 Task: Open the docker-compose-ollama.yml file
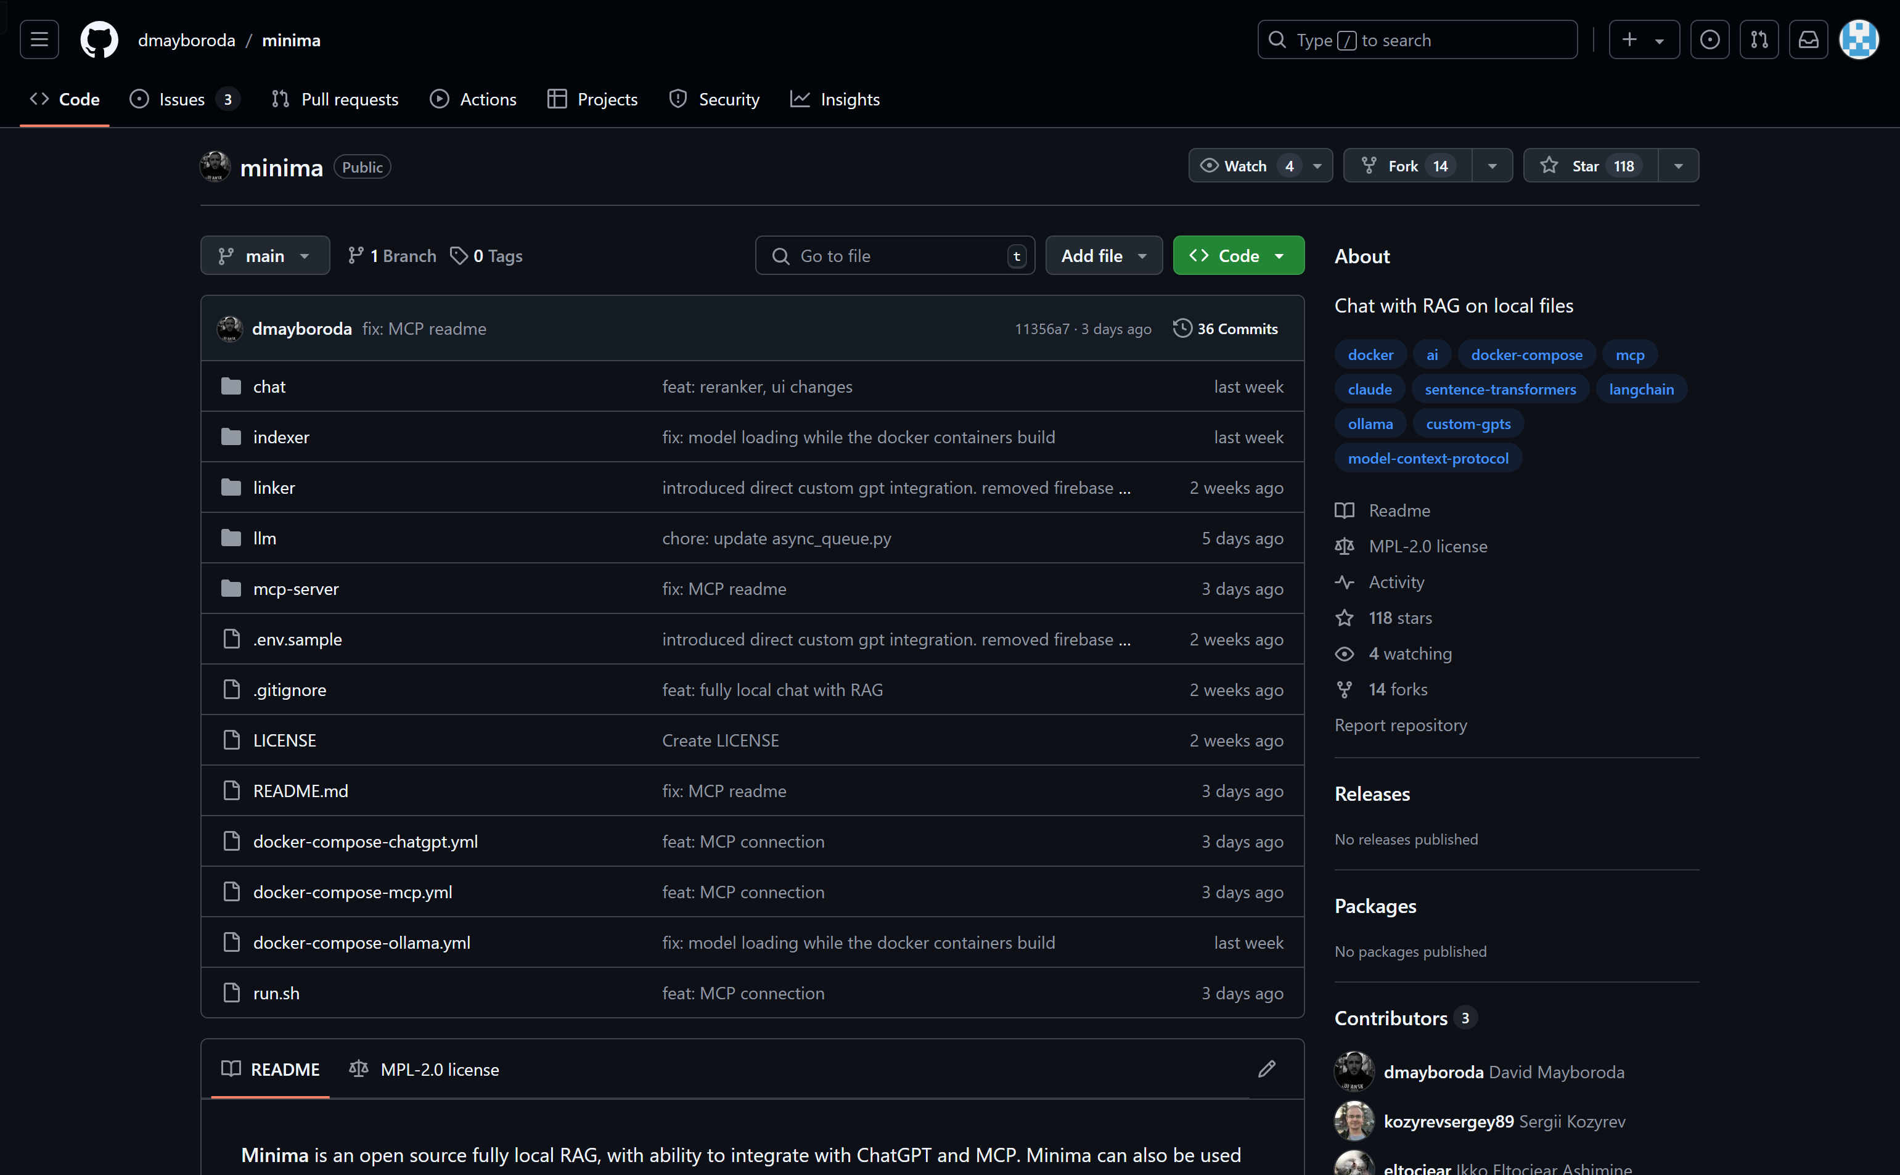pyautogui.click(x=361, y=943)
